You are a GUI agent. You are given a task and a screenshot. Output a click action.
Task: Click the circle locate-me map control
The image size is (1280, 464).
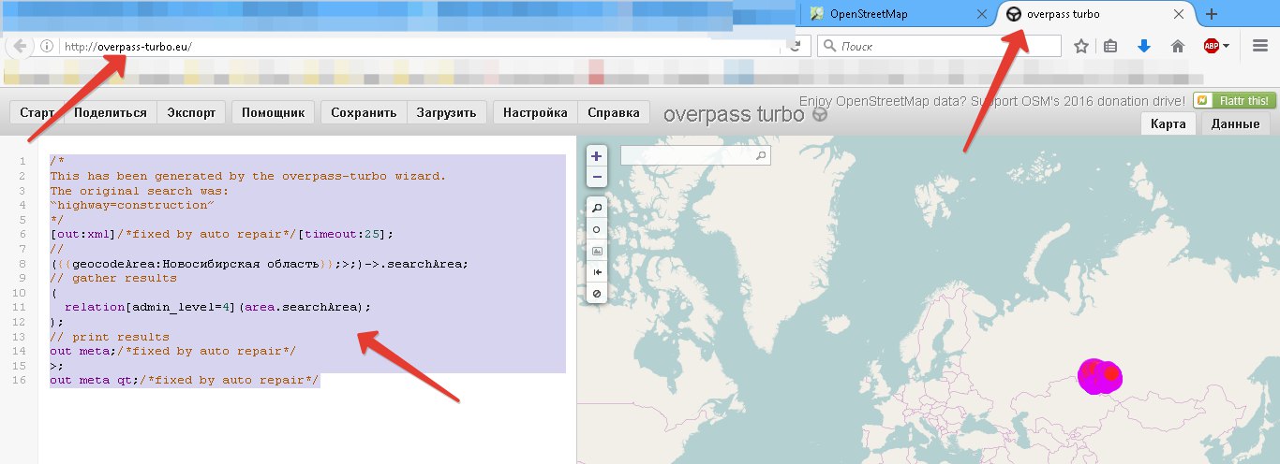point(597,230)
